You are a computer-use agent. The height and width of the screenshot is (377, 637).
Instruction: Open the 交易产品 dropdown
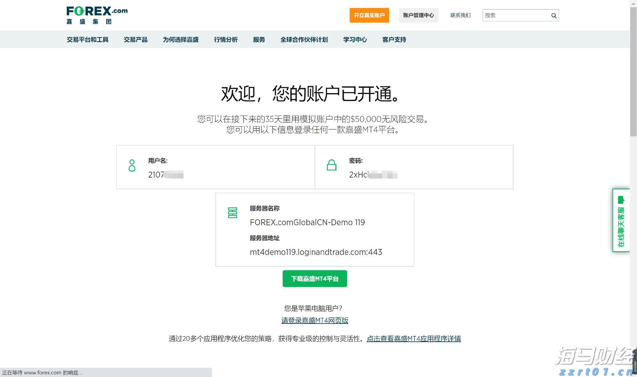(136, 39)
